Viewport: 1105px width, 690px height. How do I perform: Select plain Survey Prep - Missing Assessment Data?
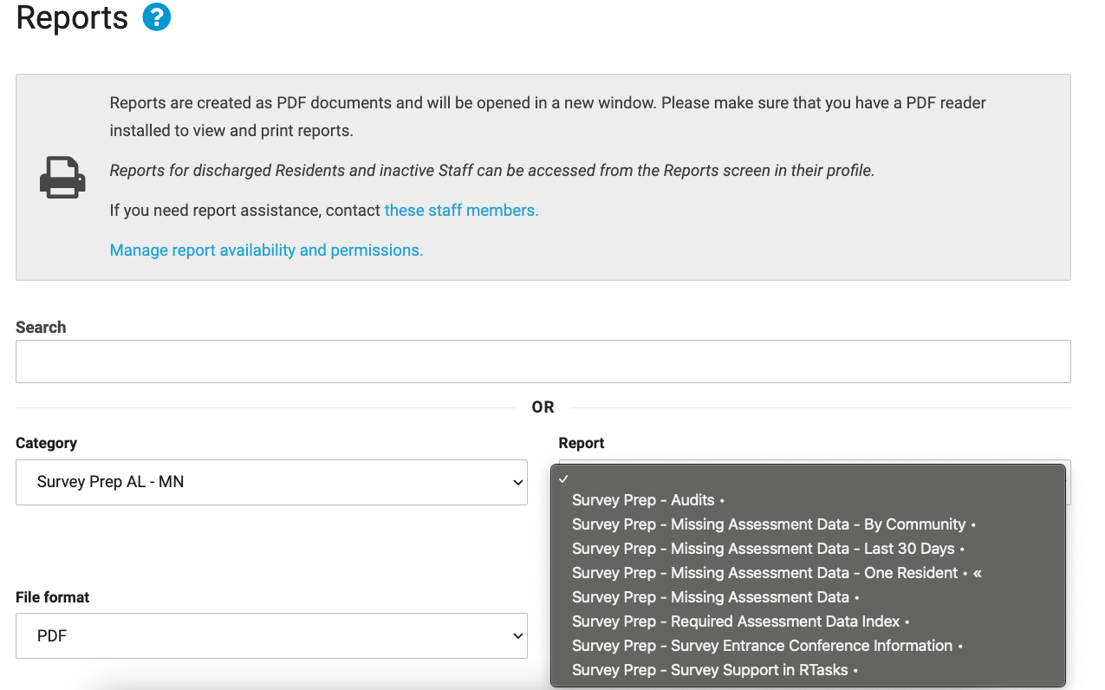click(x=710, y=597)
